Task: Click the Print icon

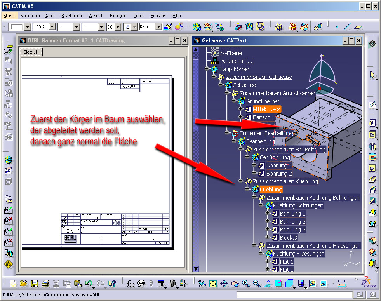Action: [45, 284]
